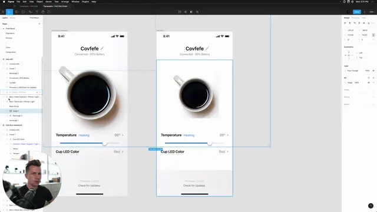Select the Final Result page

11,29
